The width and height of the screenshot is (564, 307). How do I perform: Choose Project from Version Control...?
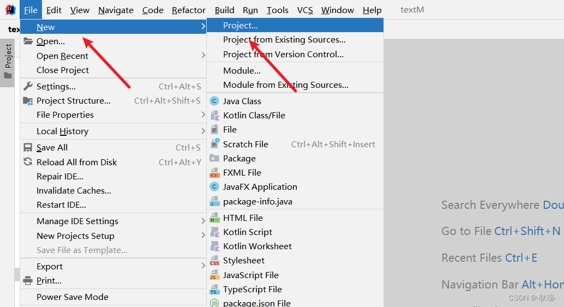(295, 55)
